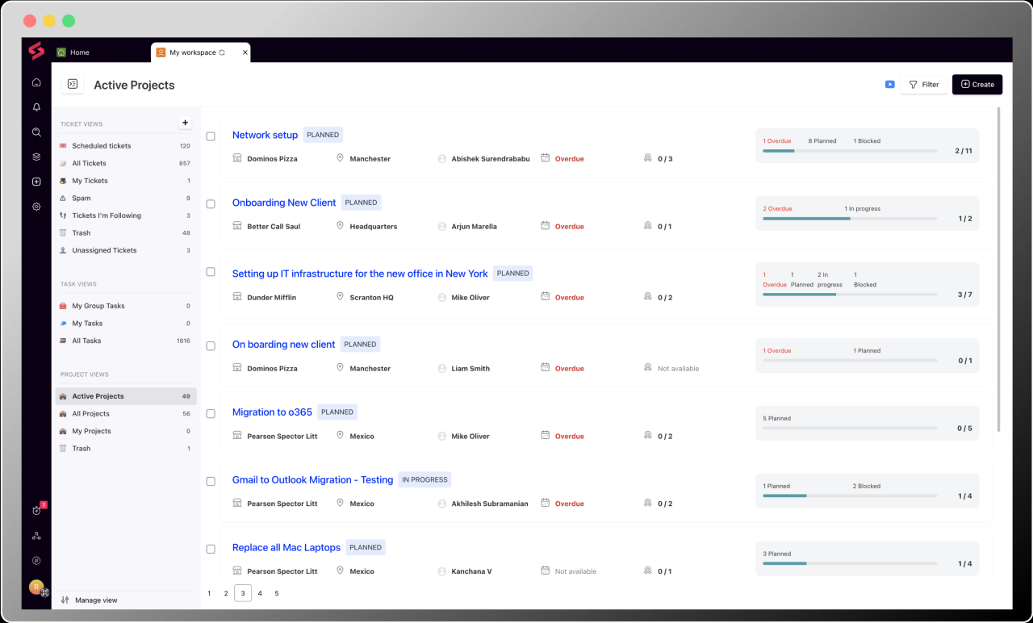This screenshot has height=623, width=1033.
Task: Open the Filter options
Action: pyautogui.click(x=923, y=85)
